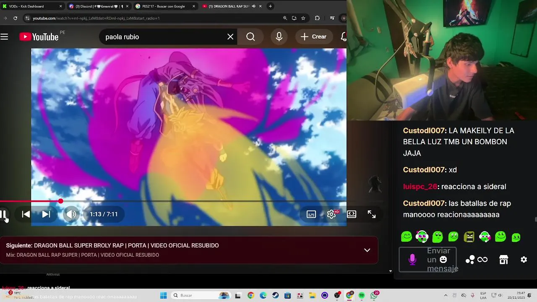View site information icon in address bar

(x=27, y=18)
